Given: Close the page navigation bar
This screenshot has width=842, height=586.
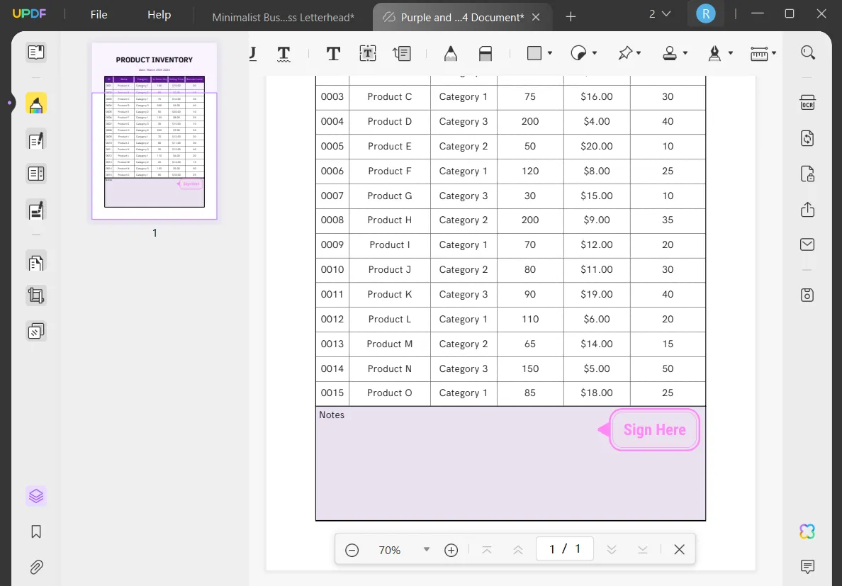Looking at the screenshot, I should tap(679, 550).
